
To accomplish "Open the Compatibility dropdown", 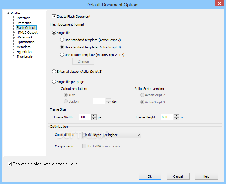I will (x=112, y=135).
